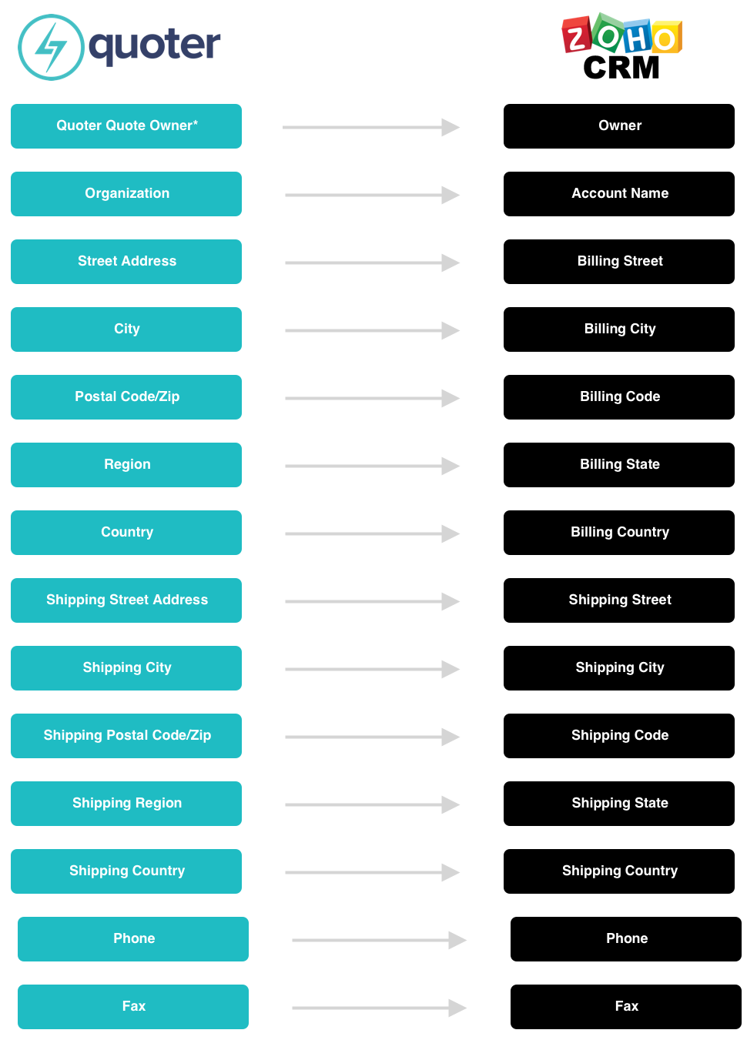Click the arrow pointing to Shipping State
Viewport: 747px width, 1060px height.
click(x=372, y=804)
